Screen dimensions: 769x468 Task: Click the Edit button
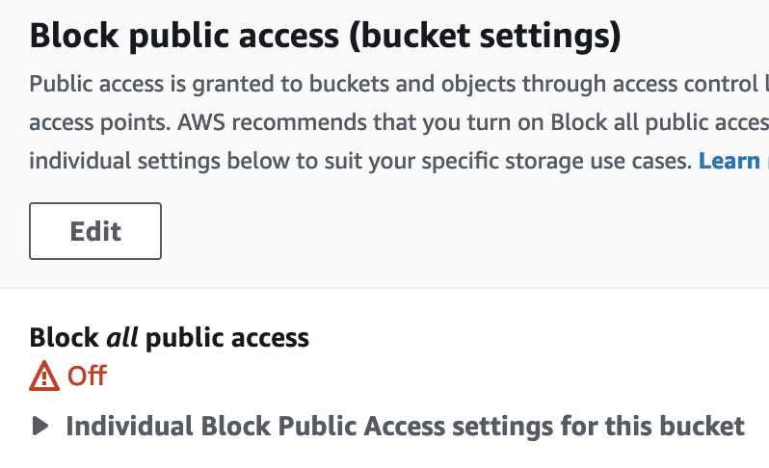(95, 231)
